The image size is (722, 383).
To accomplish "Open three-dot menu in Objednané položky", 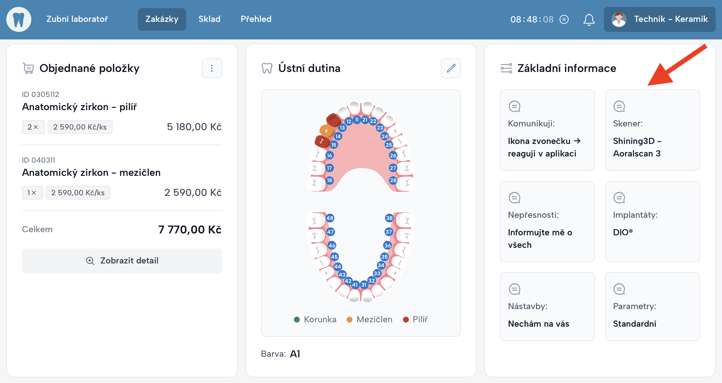I will 212,68.
